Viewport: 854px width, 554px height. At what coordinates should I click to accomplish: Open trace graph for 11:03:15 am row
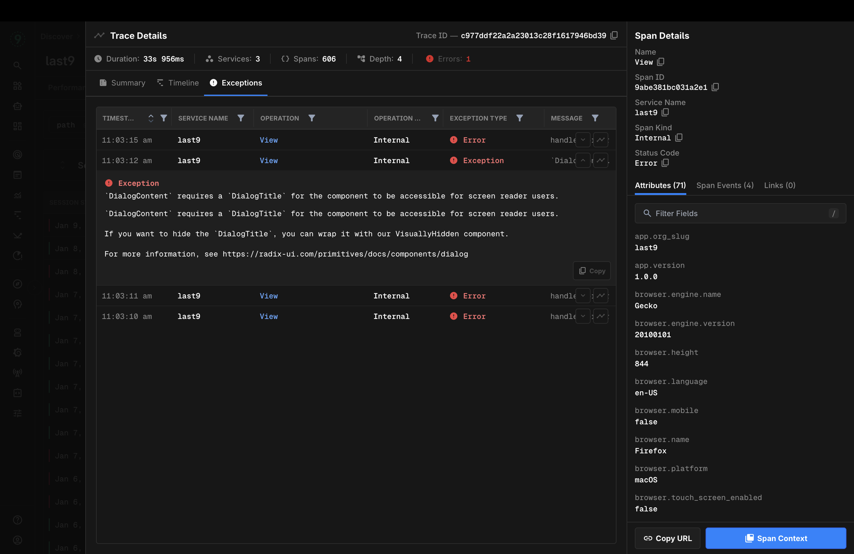(600, 140)
